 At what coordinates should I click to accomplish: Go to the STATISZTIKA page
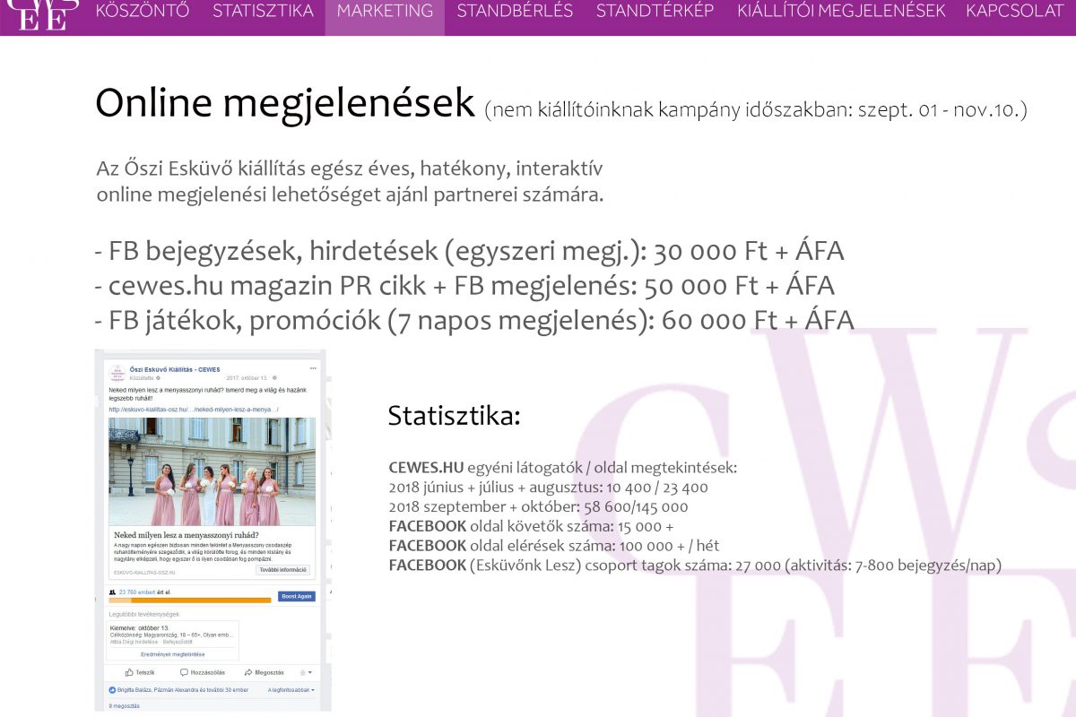(263, 12)
